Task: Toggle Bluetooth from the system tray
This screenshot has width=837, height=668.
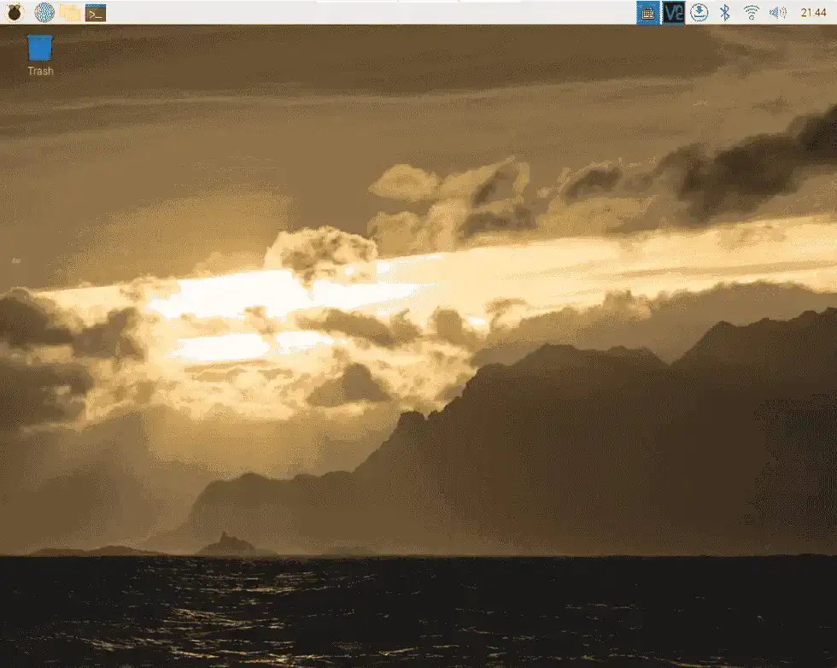Action: [x=724, y=11]
